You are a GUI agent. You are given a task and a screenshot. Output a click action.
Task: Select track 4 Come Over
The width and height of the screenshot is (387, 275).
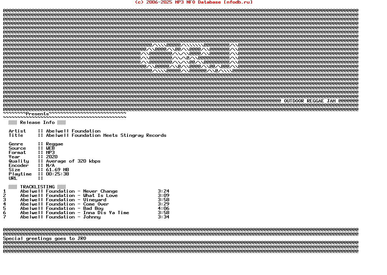(x=64, y=204)
